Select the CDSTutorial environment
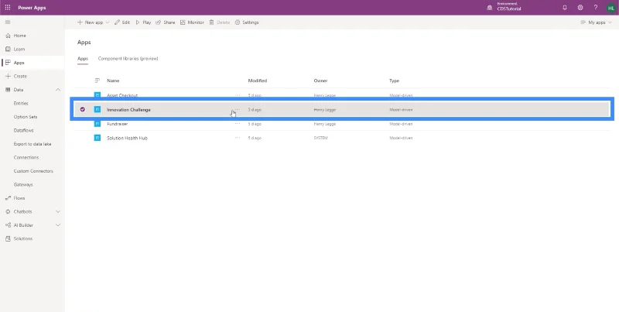This screenshot has height=312, width=619. point(509,9)
